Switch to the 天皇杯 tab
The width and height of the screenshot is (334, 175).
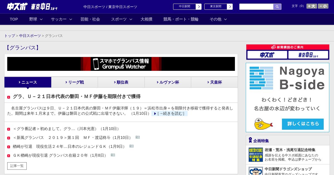[x=214, y=82]
